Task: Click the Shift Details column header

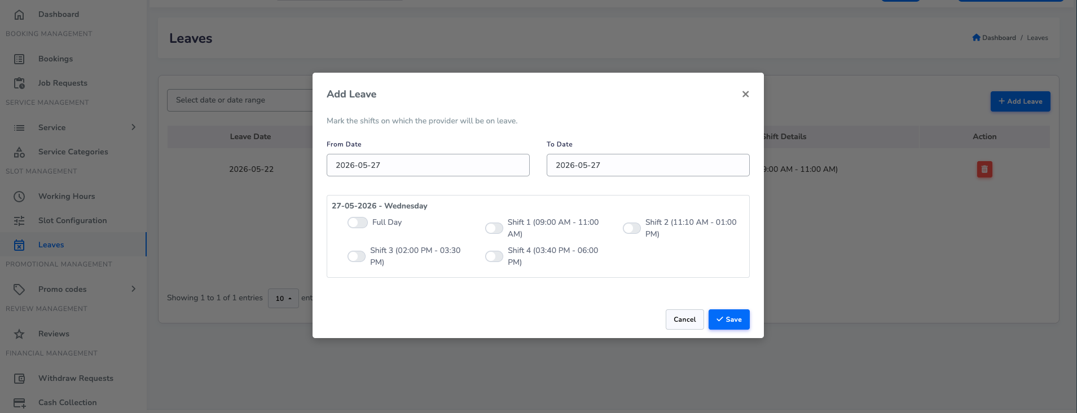Action: coord(785,137)
